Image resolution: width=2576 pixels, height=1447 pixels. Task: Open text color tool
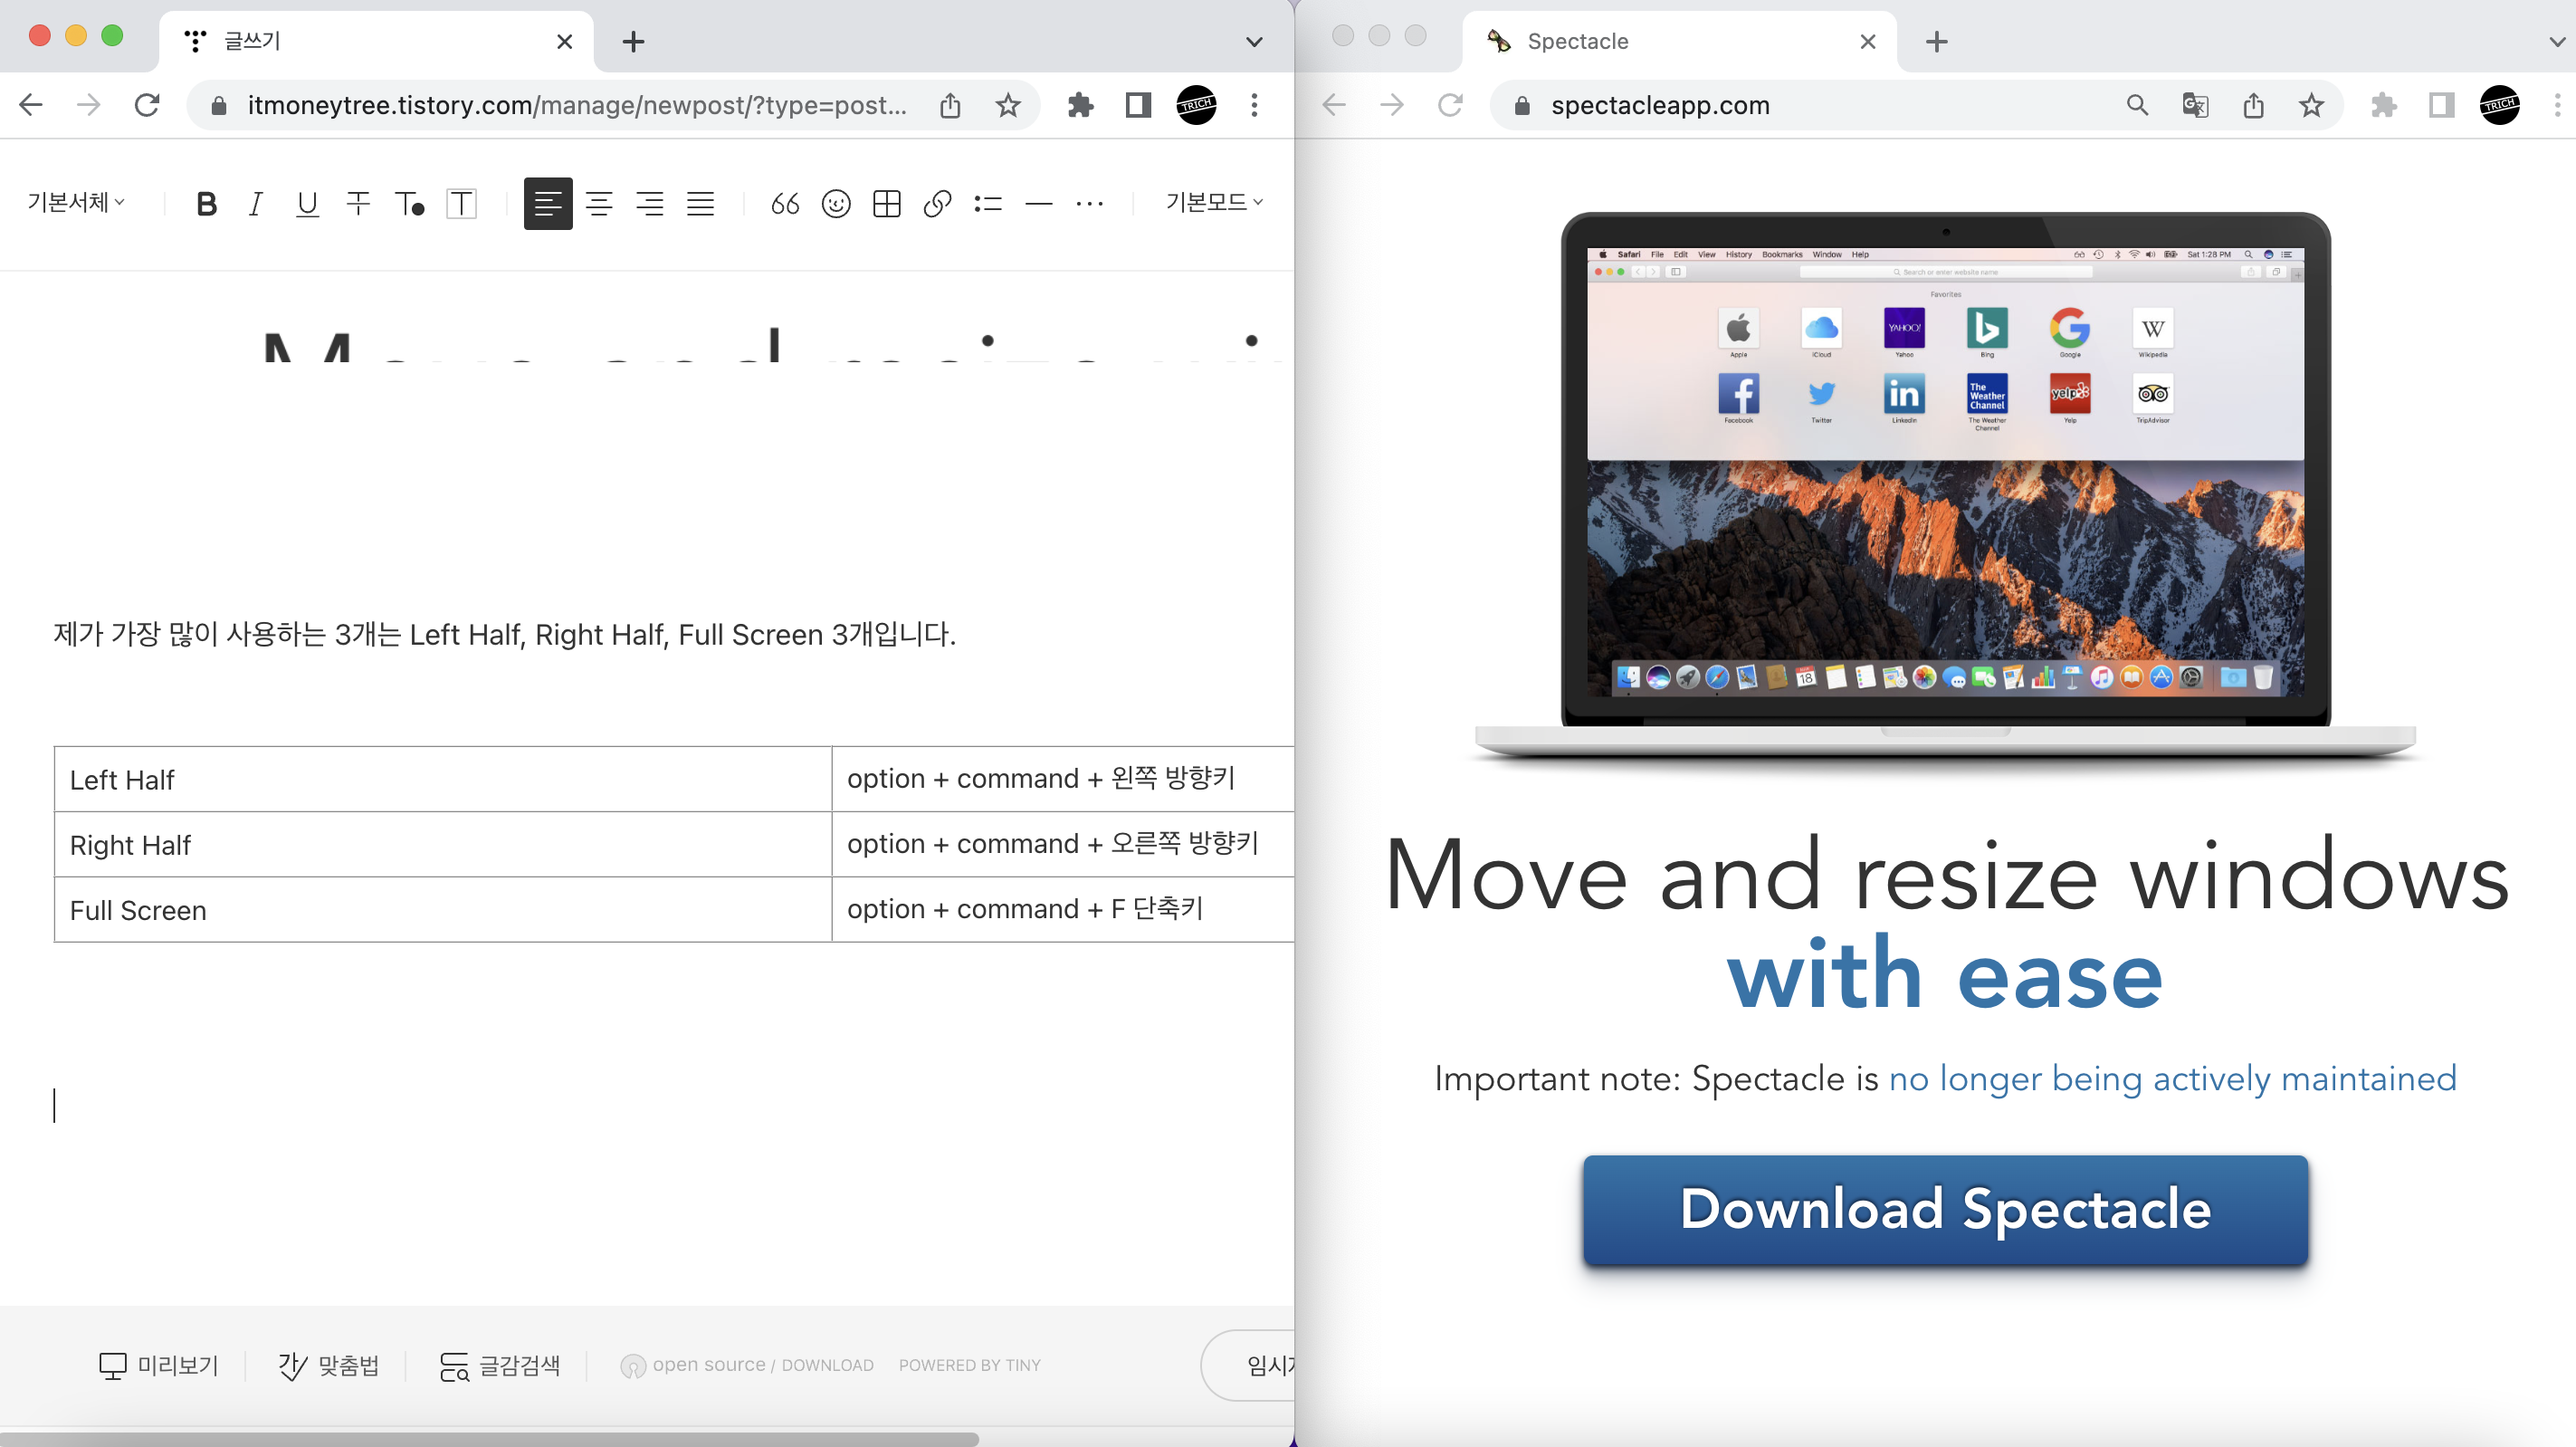pyautogui.click(x=409, y=204)
